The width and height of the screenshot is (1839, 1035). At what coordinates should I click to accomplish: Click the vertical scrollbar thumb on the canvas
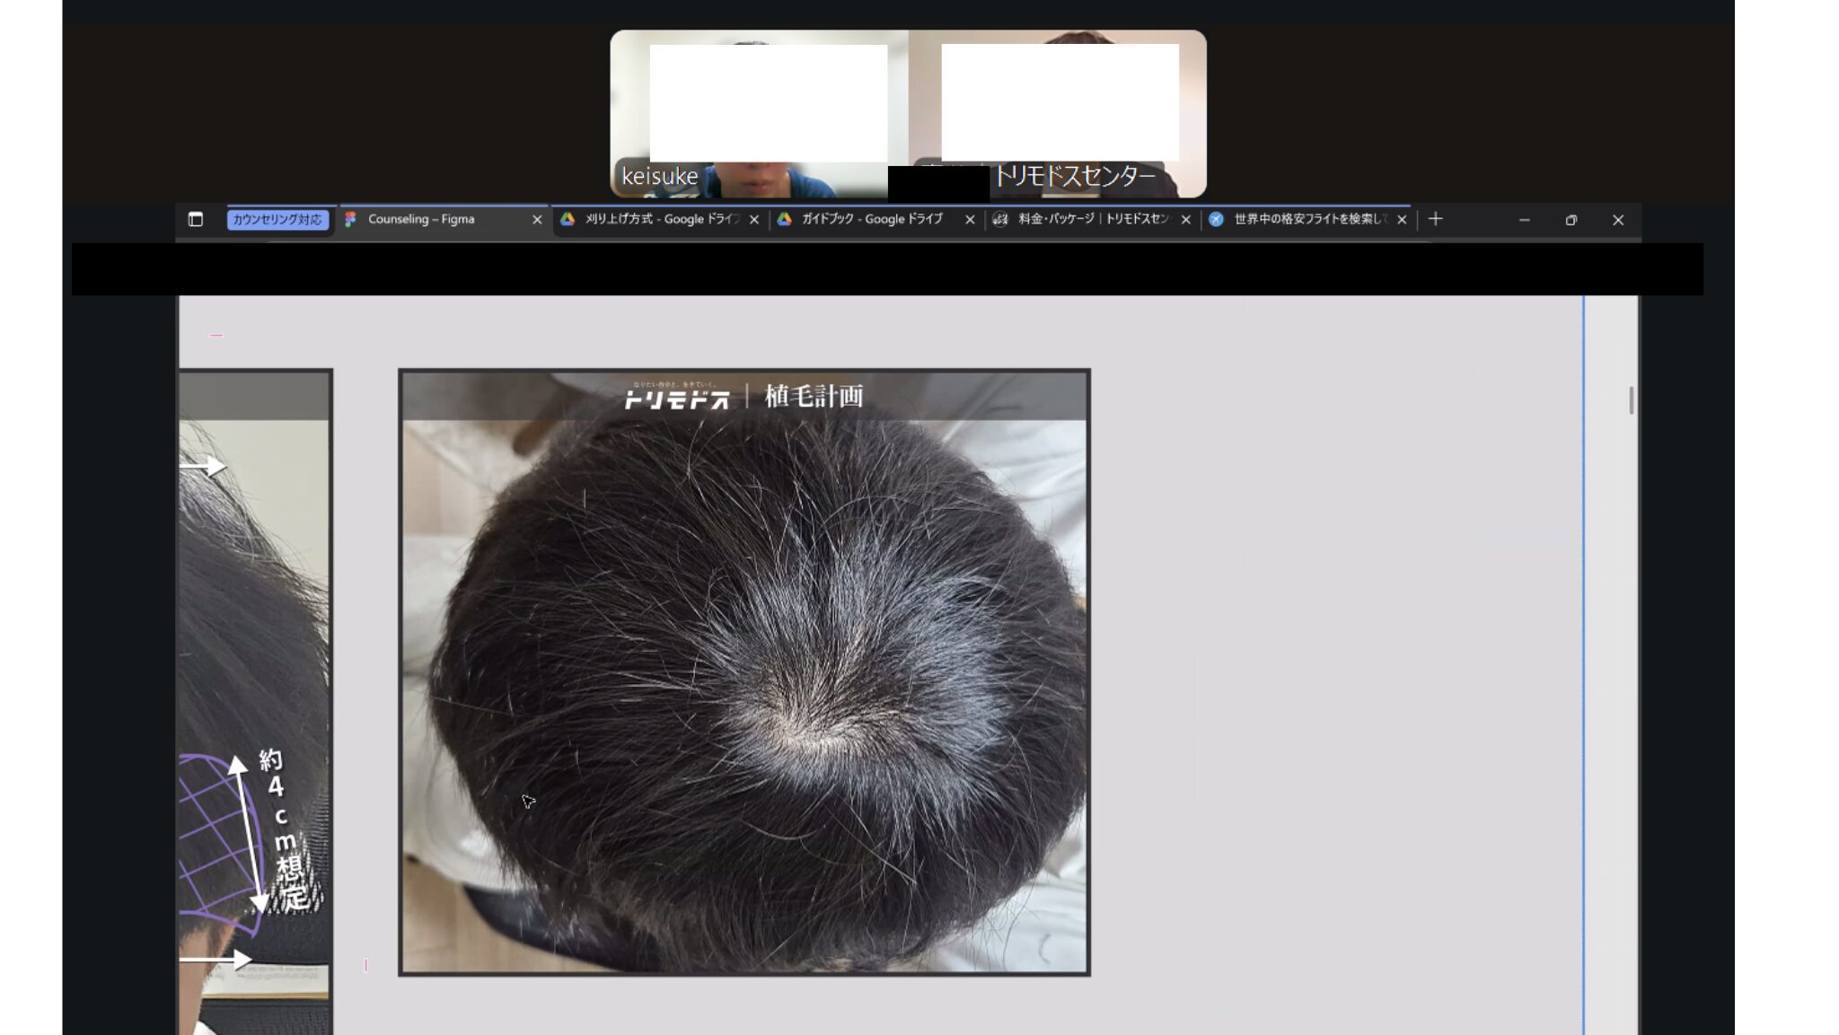tap(1631, 400)
